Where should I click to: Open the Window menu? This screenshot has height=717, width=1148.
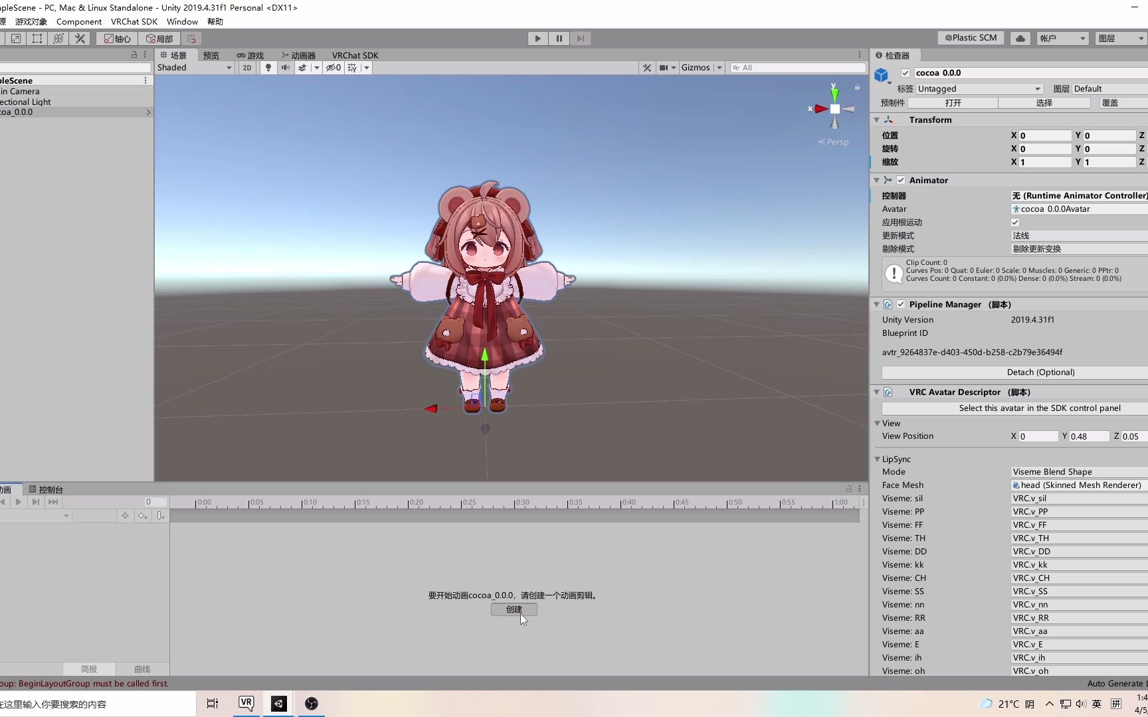(x=182, y=22)
